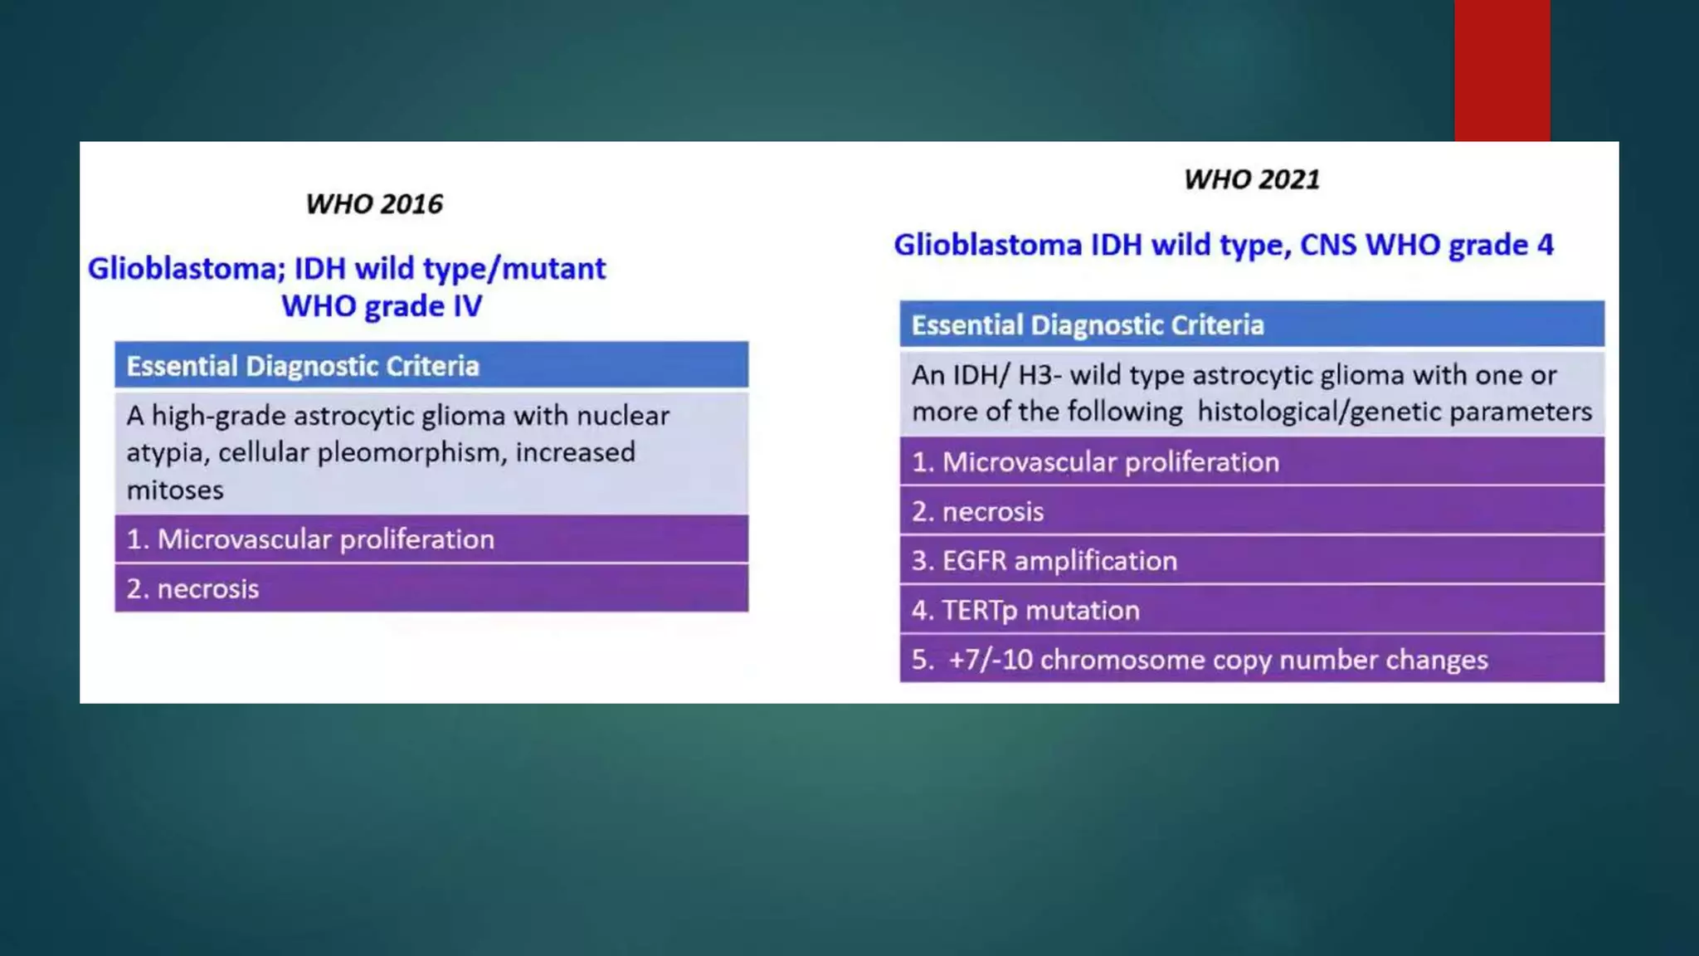
Task: Select the necrosis row in 2016 table
Action: click(431, 588)
